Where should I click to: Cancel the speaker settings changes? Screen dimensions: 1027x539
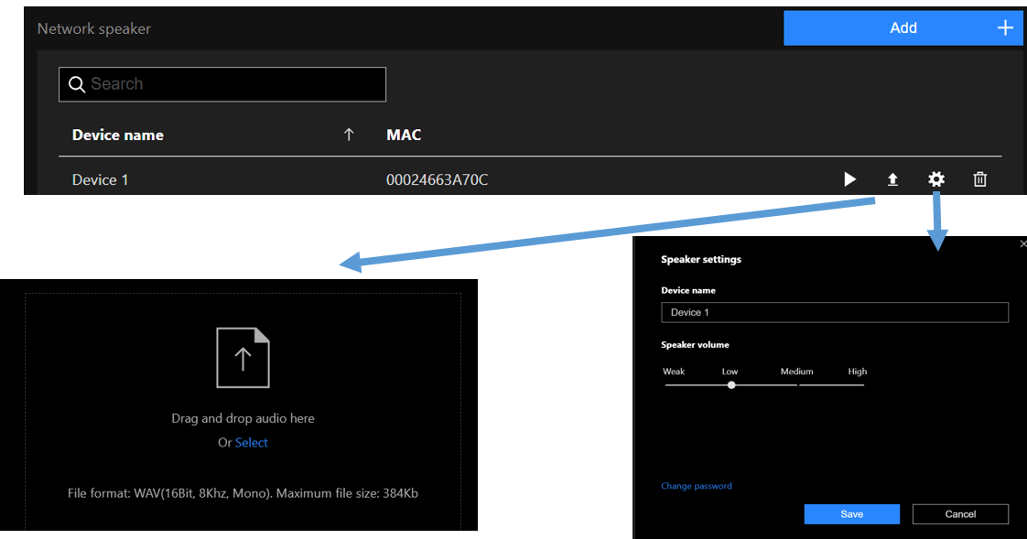pos(960,514)
